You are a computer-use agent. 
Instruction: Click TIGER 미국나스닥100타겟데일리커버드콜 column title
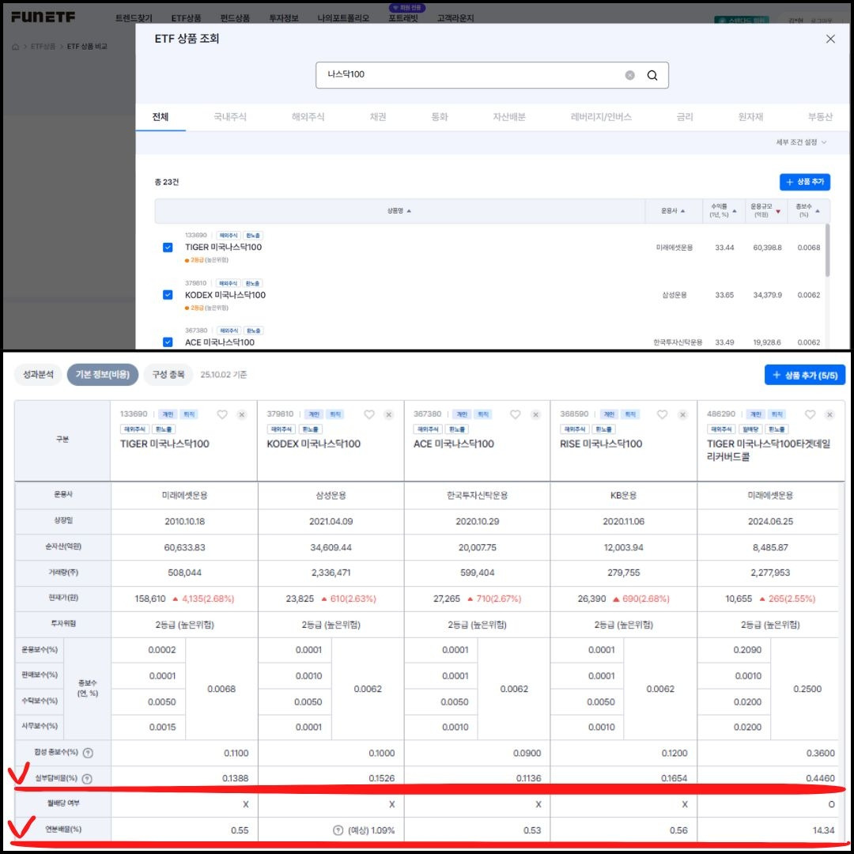[x=769, y=451]
